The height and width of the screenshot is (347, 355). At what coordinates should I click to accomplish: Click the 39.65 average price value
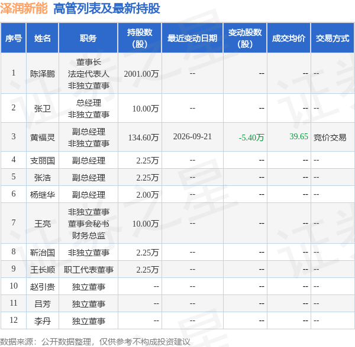tap(299, 136)
